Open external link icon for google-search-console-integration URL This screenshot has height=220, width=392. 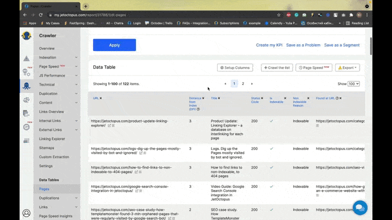[136, 191]
